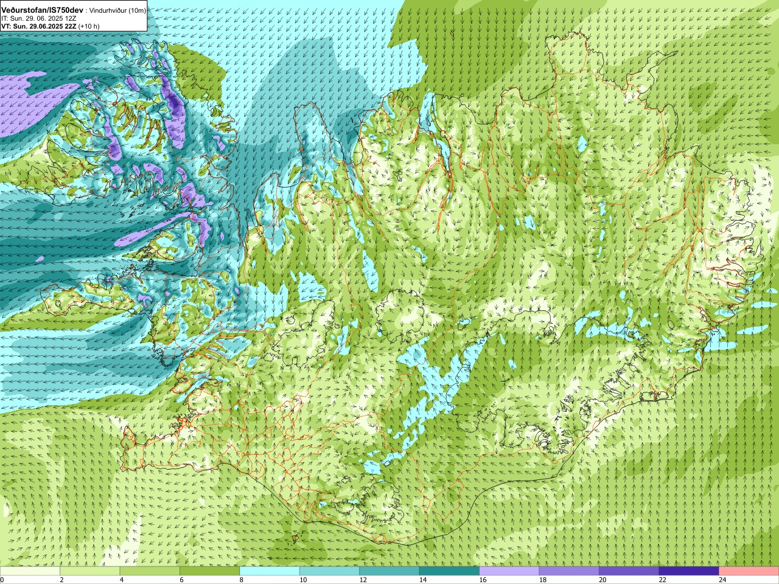The width and height of the screenshot is (779, 584).
Task: Select the "16" legend scale value
Action: [x=483, y=580]
